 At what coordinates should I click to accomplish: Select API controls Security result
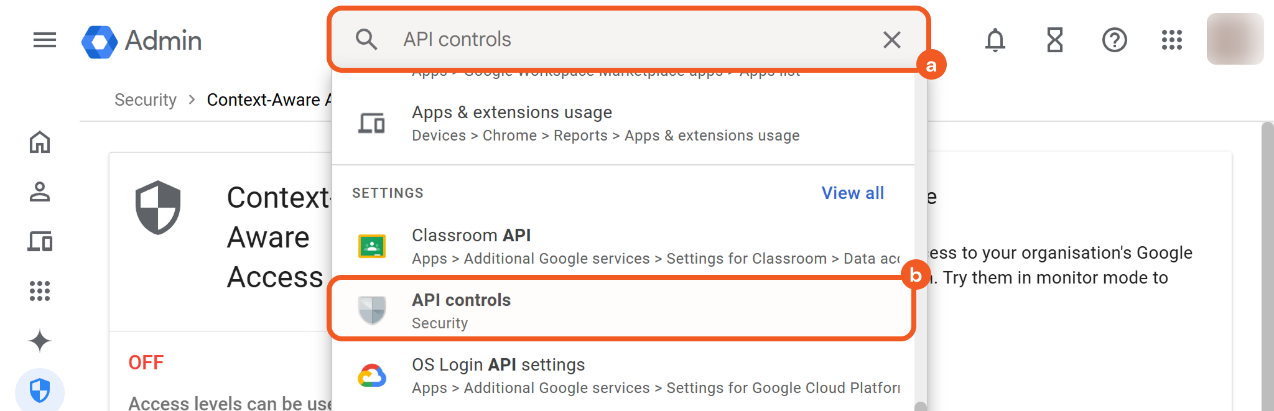(621, 310)
